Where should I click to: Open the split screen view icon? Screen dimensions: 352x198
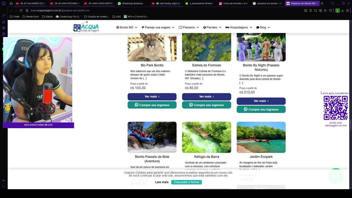click(306, 10)
